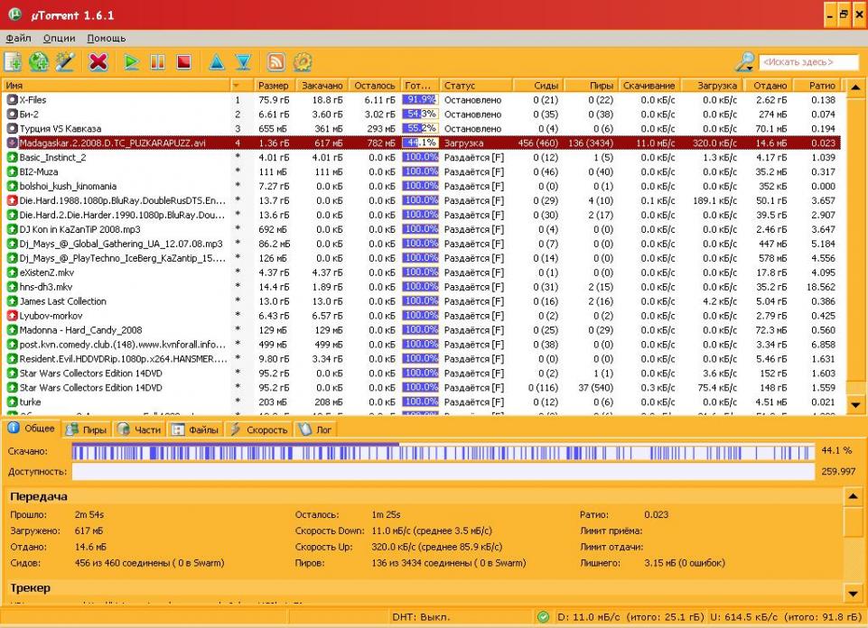Screen dimensions: 868x628
Task: Select the Dj_Mays_@_Global_Gathering_UA torrent
Action: pos(424,244)
